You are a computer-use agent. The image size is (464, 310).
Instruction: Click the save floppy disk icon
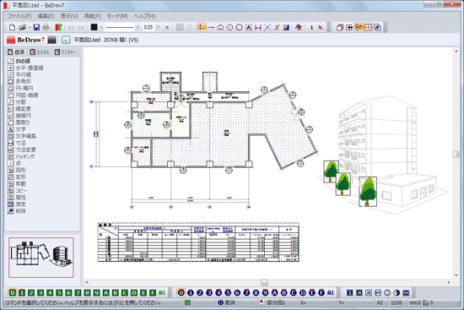36,28
